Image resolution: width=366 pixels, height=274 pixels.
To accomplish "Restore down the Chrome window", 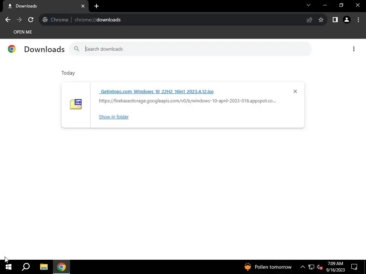I will point(341,5).
